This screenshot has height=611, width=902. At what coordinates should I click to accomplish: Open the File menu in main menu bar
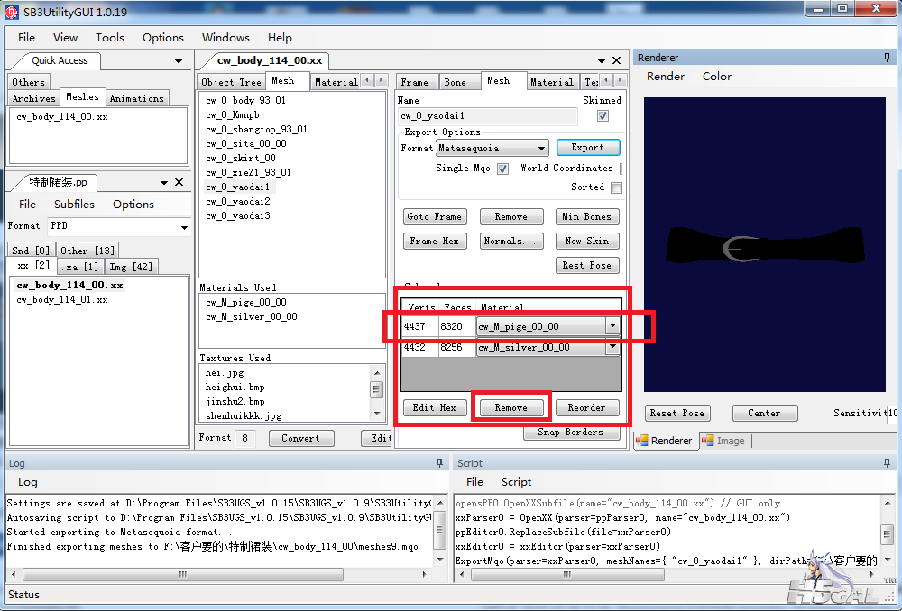pos(26,37)
